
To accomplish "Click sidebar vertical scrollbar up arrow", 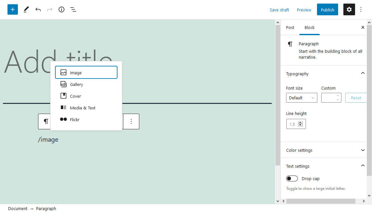I will 369,22.
